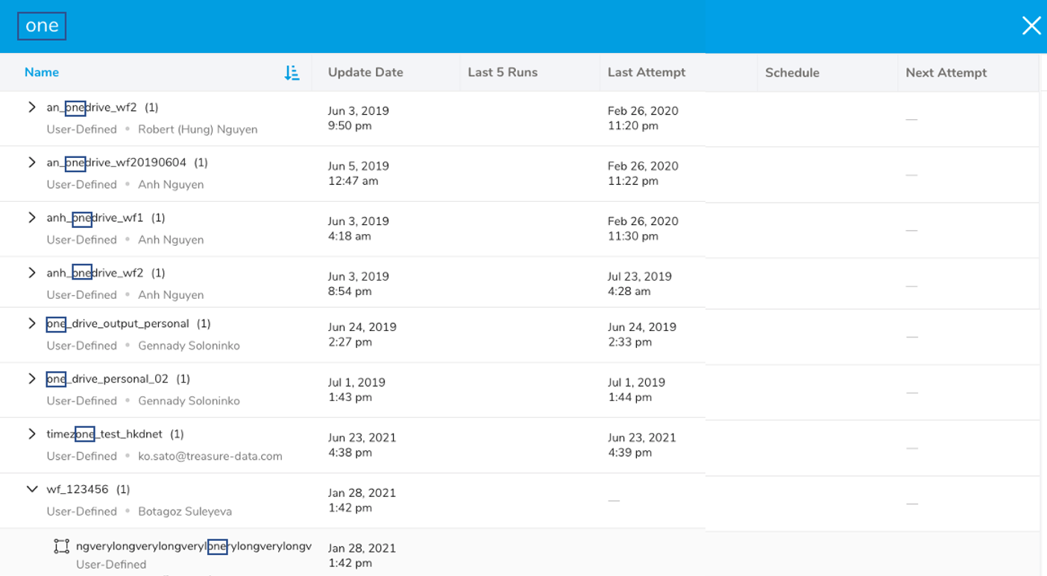Click the Schedule column header
The image size is (1047, 576).
(792, 72)
